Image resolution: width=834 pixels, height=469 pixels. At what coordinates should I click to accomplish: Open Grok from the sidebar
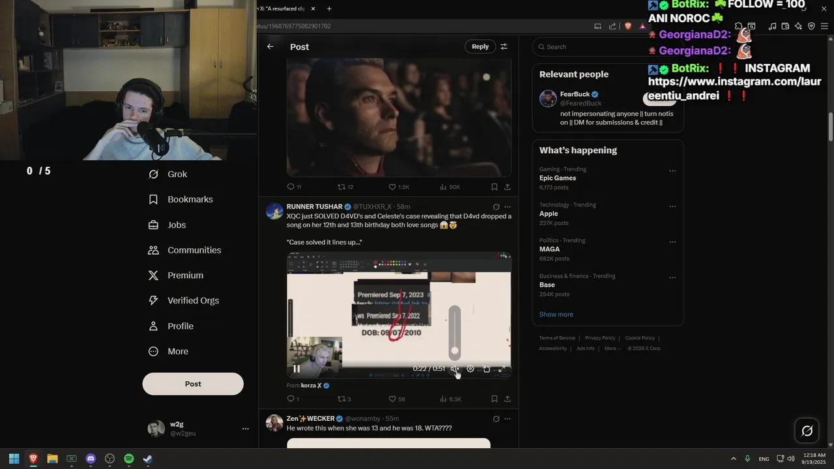(x=168, y=174)
